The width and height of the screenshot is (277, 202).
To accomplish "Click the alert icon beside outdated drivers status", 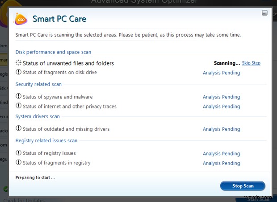I will [x=19, y=129].
